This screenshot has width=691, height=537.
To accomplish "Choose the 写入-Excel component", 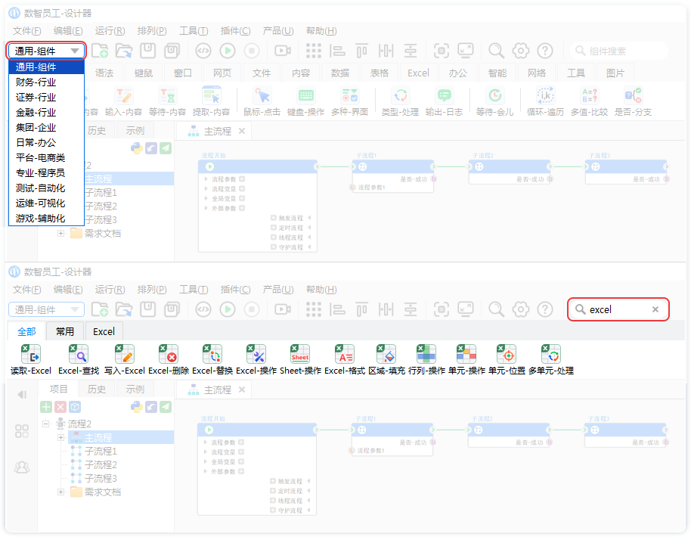I will [x=124, y=354].
